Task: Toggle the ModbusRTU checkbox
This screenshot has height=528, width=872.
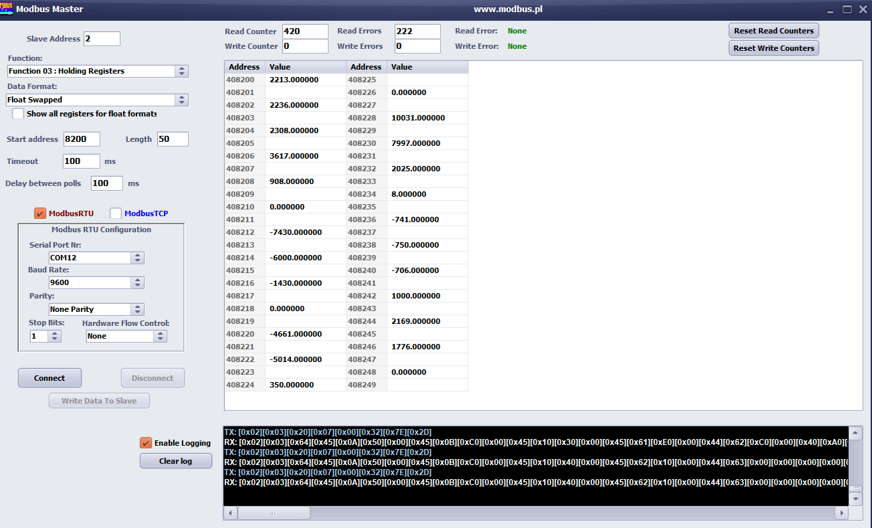Action: [40, 213]
